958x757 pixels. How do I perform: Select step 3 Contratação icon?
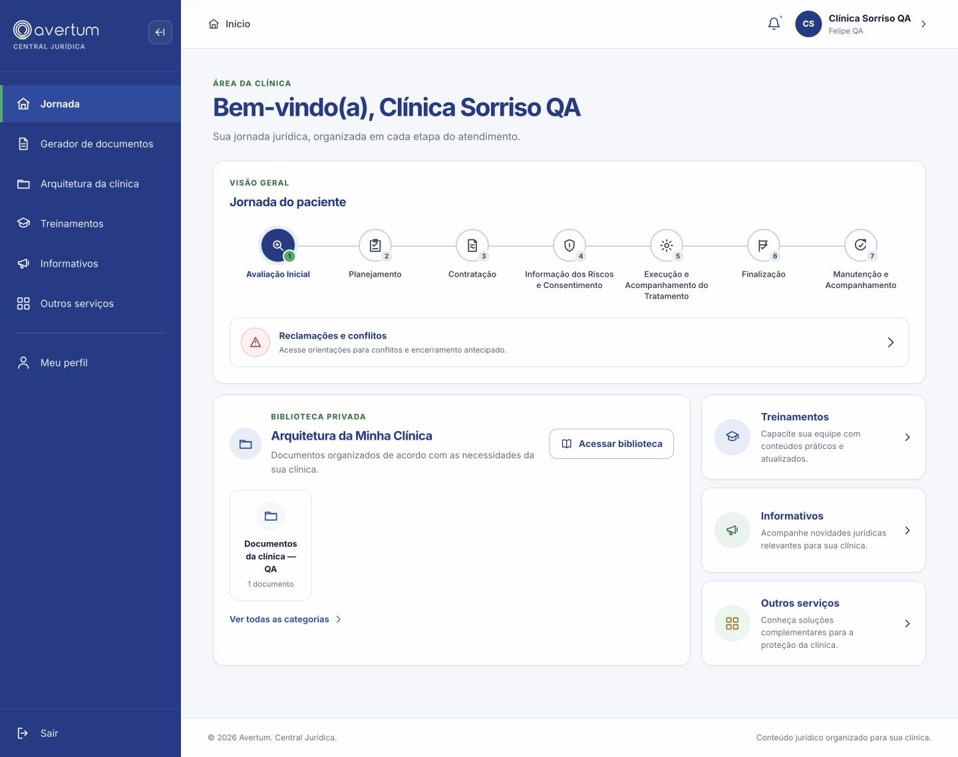472,245
